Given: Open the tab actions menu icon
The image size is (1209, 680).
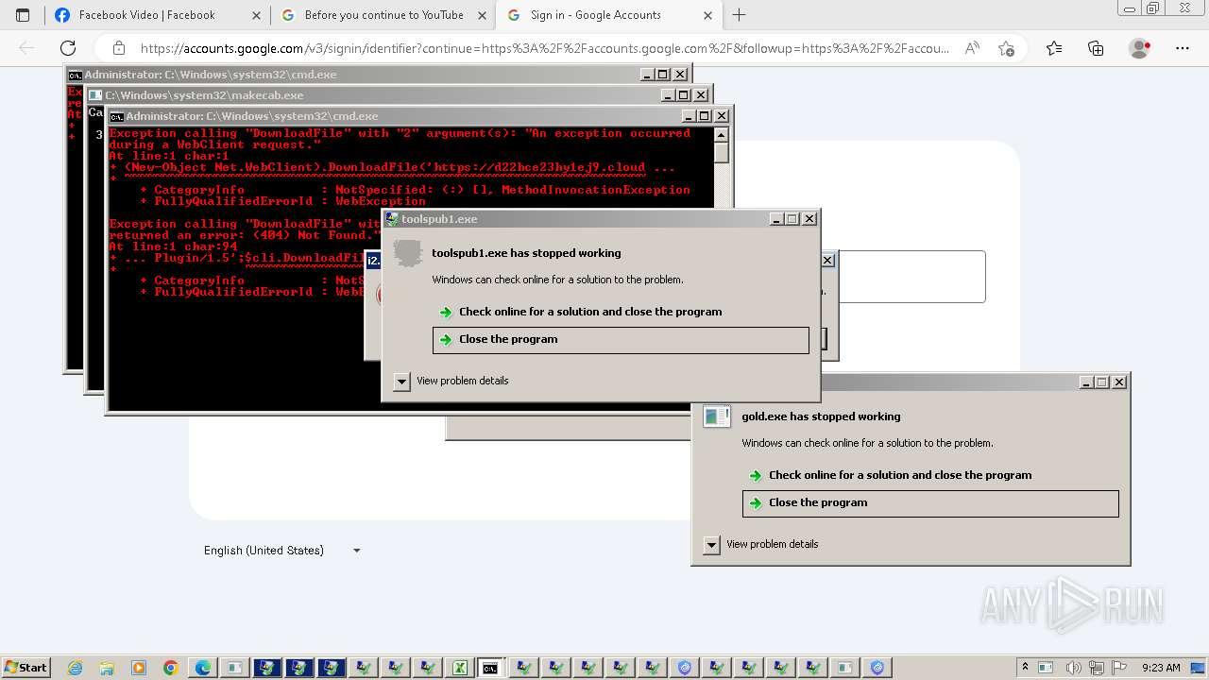Looking at the screenshot, I should click(23, 15).
